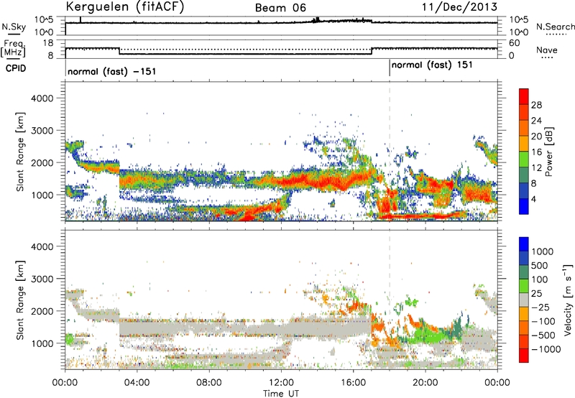The width and height of the screenshot is (575, 398).
Task: Click the 'Power [dB]' colorbar label
Action: point(548,152)
